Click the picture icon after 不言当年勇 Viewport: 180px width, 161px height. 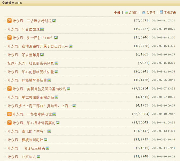(42, 55)
